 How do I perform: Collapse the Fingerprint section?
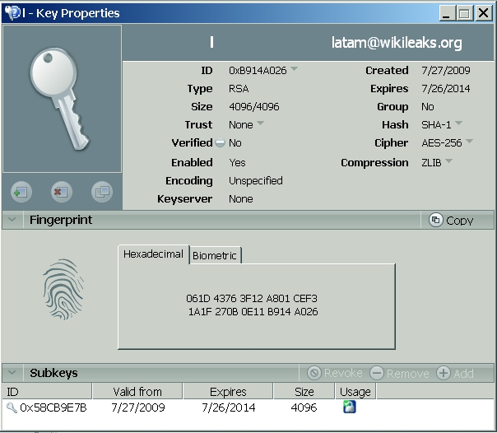pyautogui.click(x=12, y=219)
